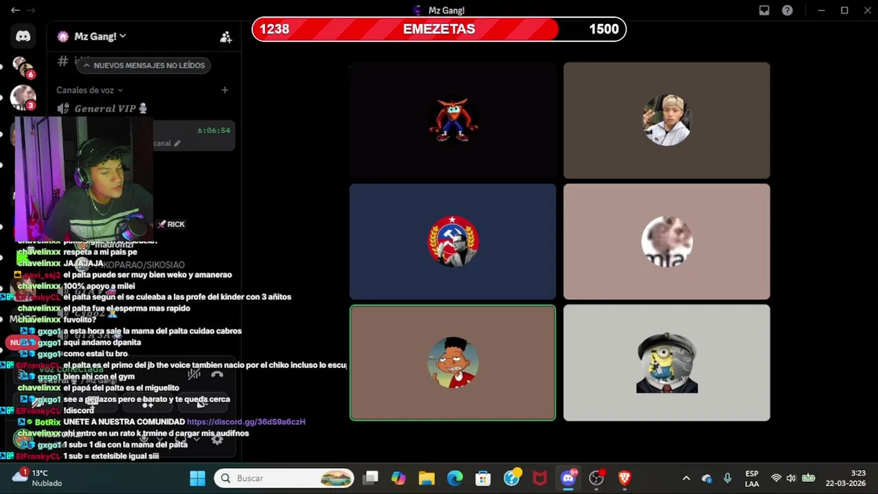The width and height of the screenshot is (878, 494).
Task: Go back with the left arrow
Action: [15, 10]
